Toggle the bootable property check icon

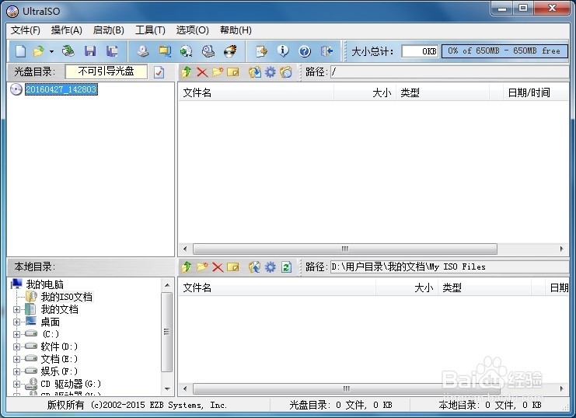[159, 72]
